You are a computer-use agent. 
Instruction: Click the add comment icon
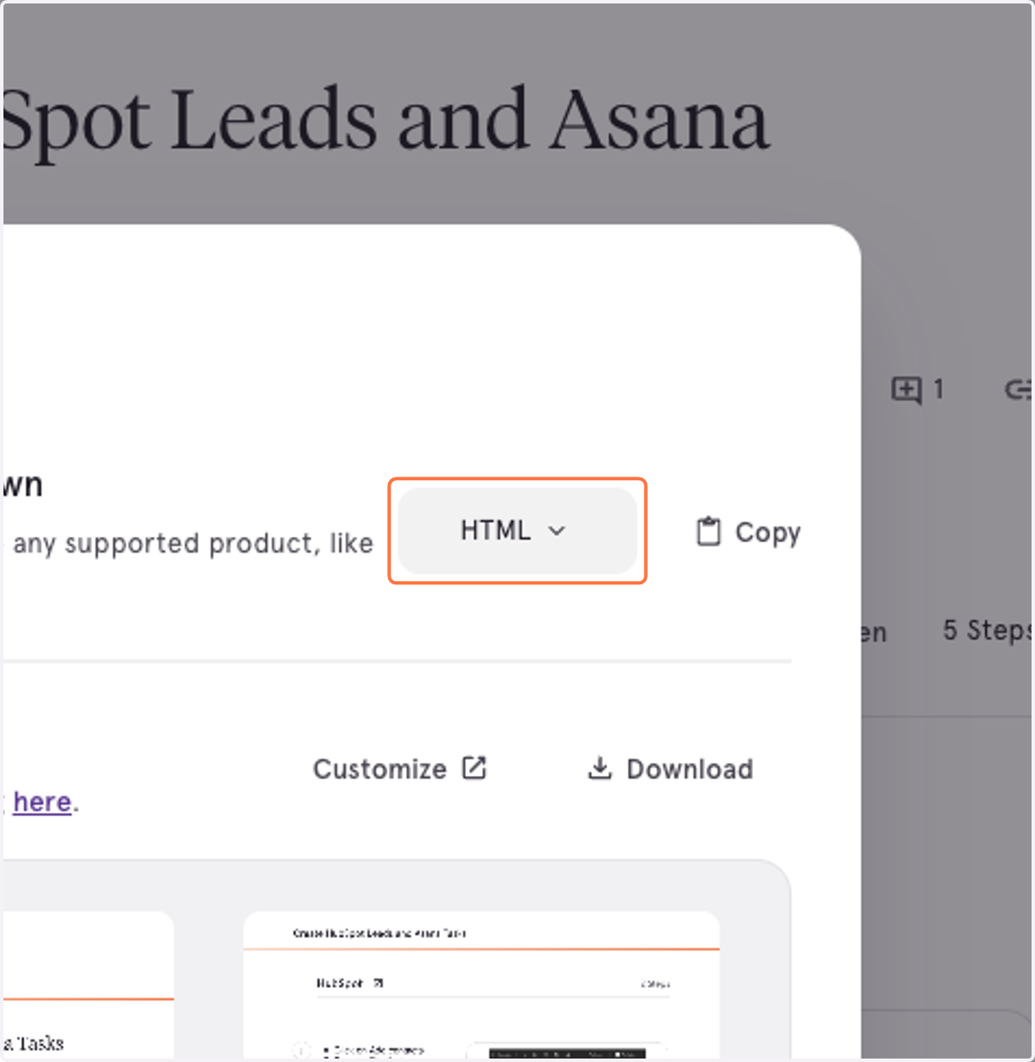906,390
